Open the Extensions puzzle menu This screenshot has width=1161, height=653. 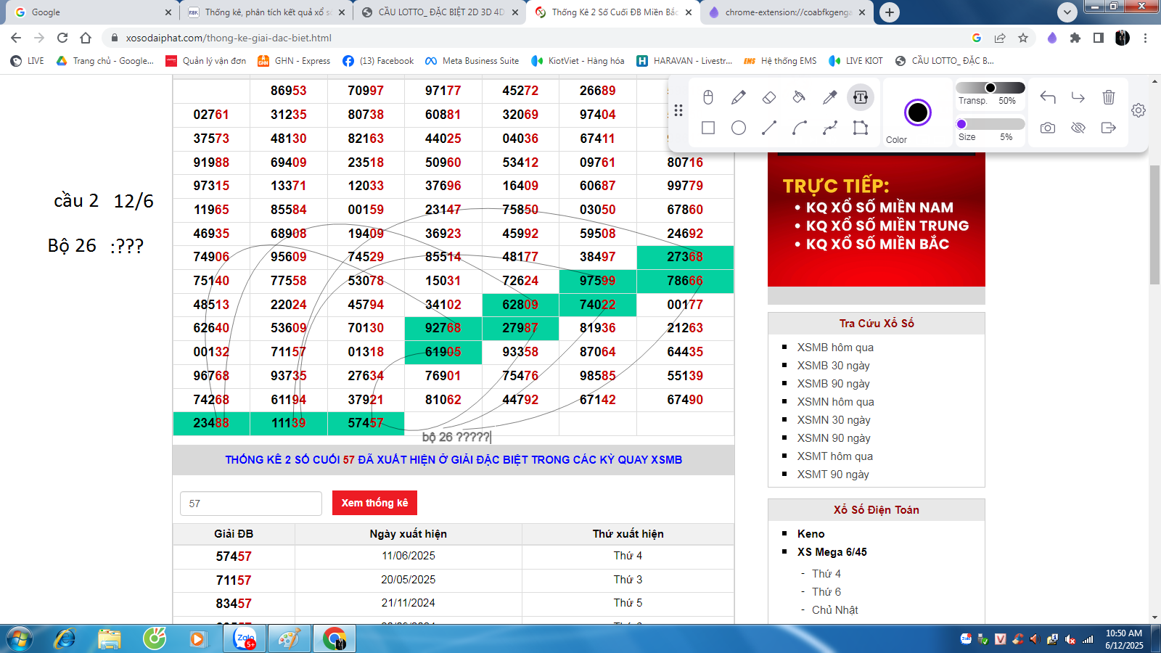coord(1075,38)
